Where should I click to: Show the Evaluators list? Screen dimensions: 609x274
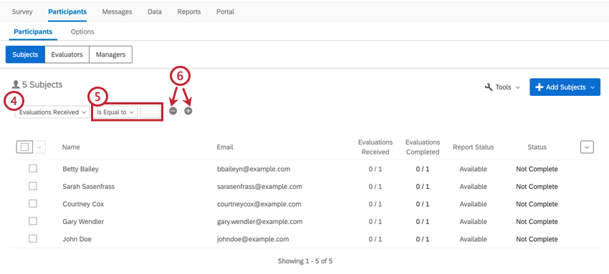click(67, 54)
